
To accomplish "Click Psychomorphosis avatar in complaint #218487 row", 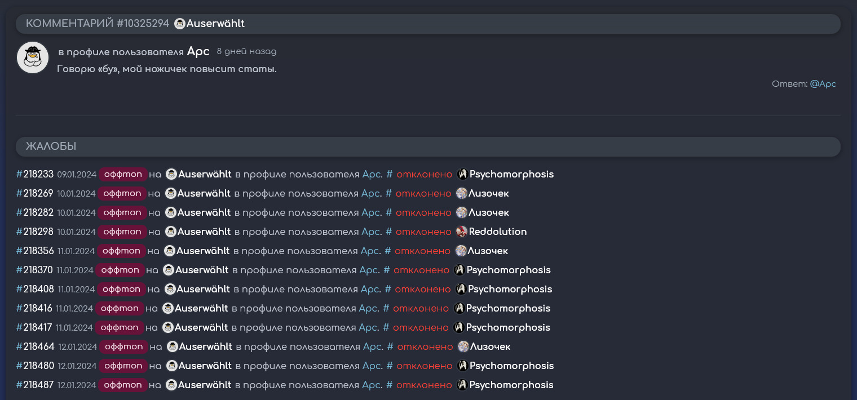I will tap(462, 385).
